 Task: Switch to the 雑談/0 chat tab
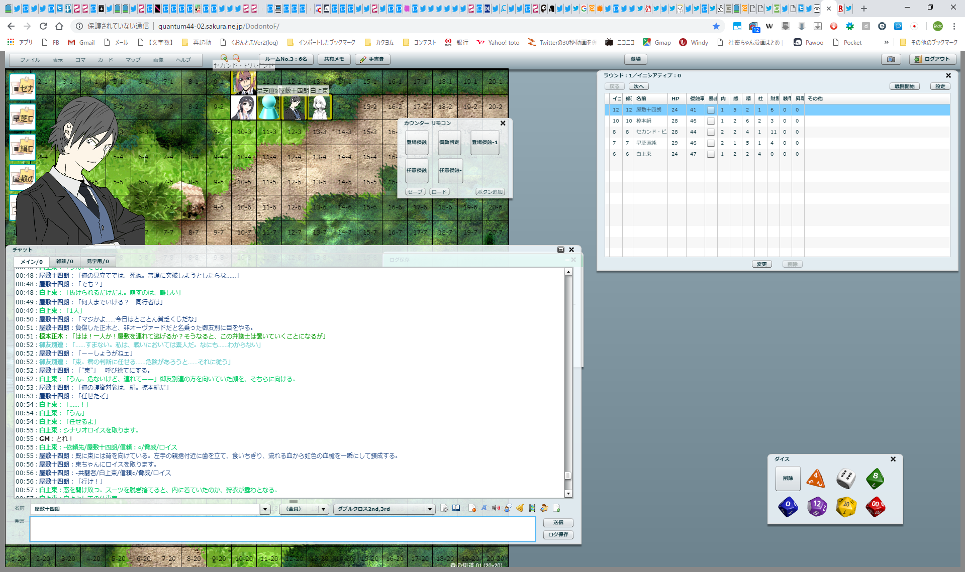65,262
